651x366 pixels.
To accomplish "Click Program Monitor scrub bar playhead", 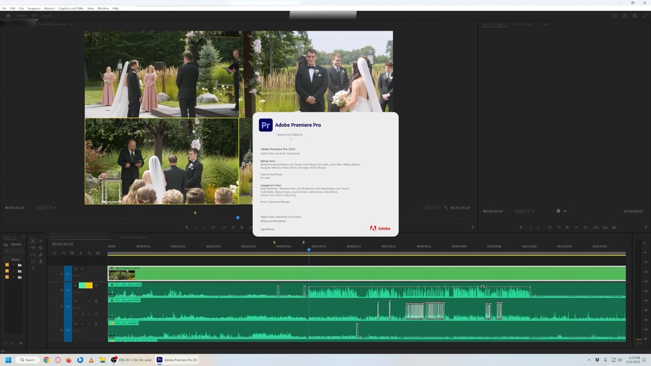I will click(x=238, y=218).
